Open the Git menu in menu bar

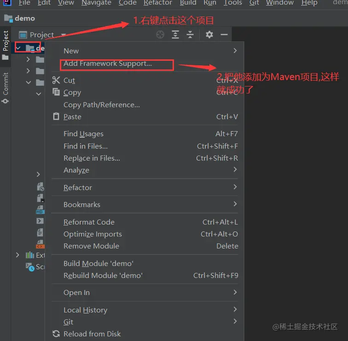(x=254, y=3)
